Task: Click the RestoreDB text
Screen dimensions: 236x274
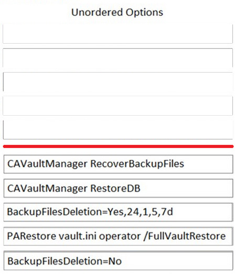Action: (115, 188)
